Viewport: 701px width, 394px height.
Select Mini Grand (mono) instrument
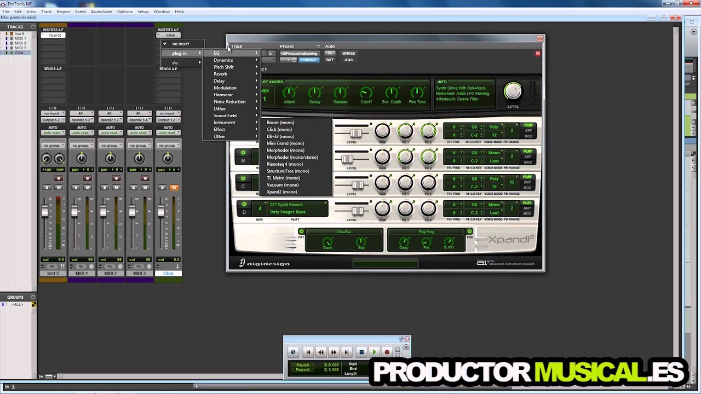pyautogui.click(x=296, y=143)
